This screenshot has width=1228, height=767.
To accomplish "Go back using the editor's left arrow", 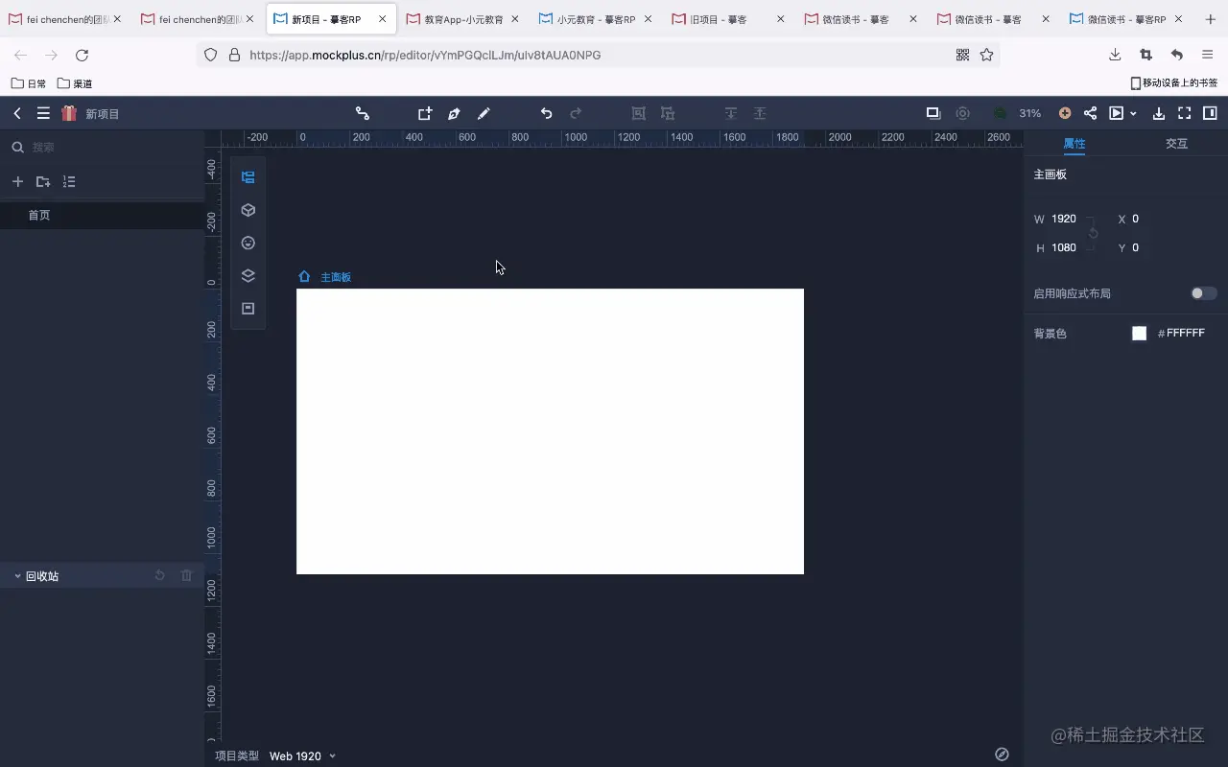I will point(17,113).
